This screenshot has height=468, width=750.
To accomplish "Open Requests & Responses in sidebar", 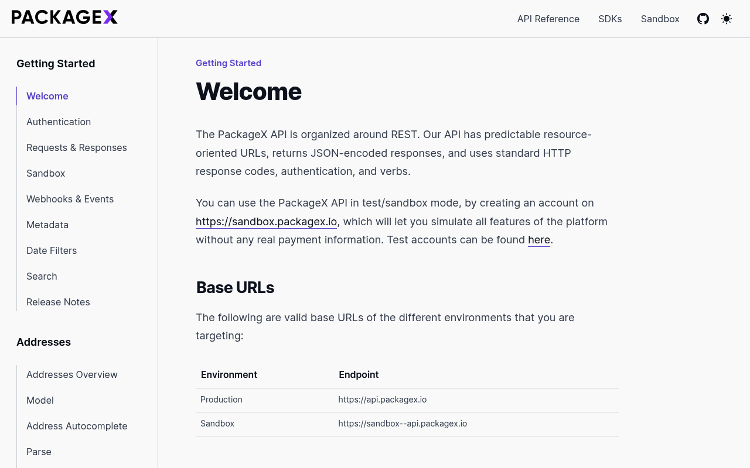I will 77,147.
